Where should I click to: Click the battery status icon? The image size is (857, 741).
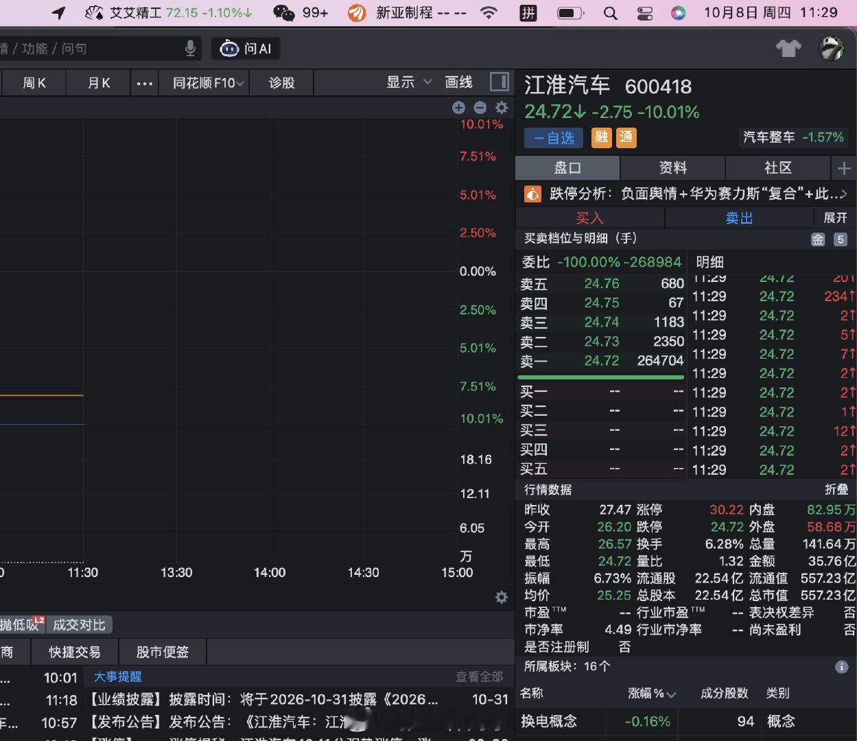[x=570, y=13]
